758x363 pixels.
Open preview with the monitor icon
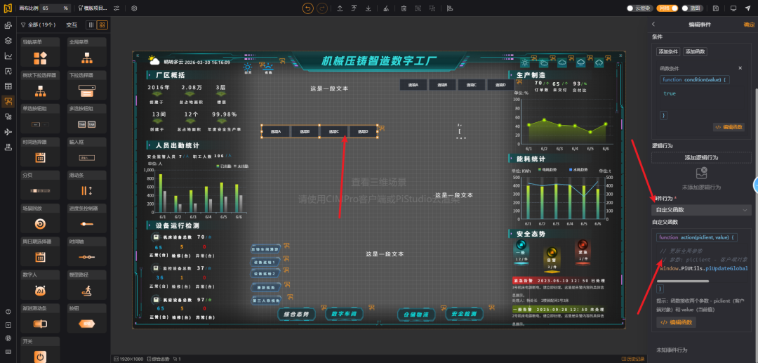tap(733, 8)
